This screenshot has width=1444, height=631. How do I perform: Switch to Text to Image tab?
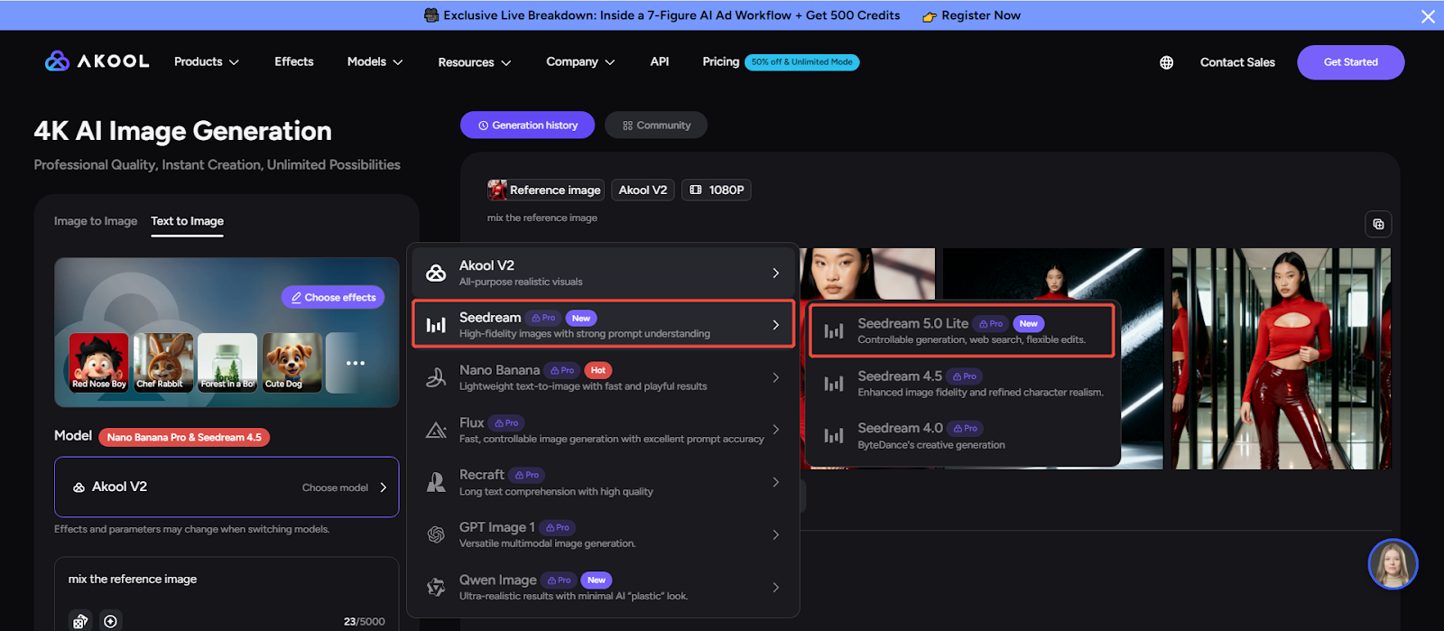point(187,221)
